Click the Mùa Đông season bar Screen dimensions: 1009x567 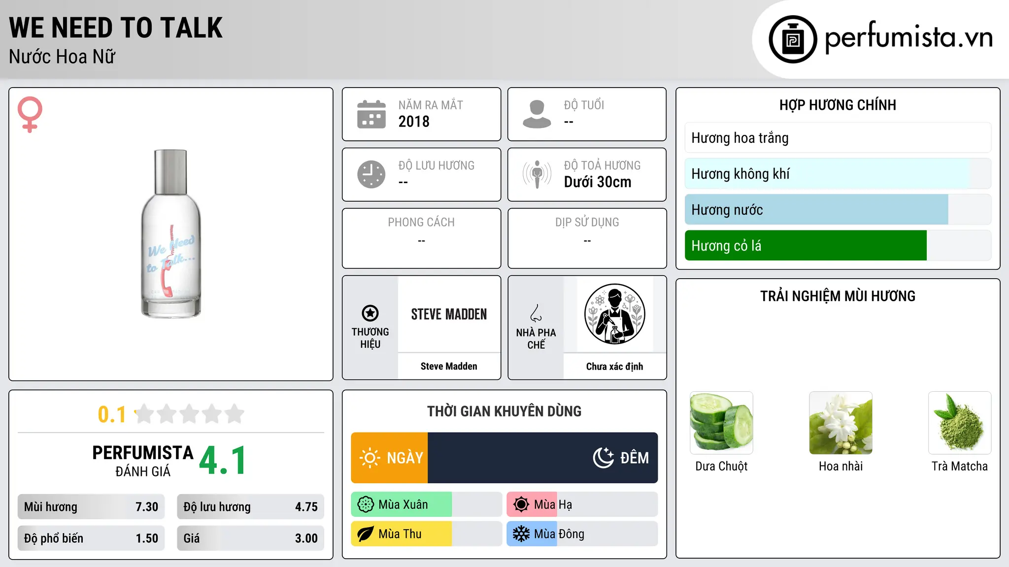click(x=582, y=534)
